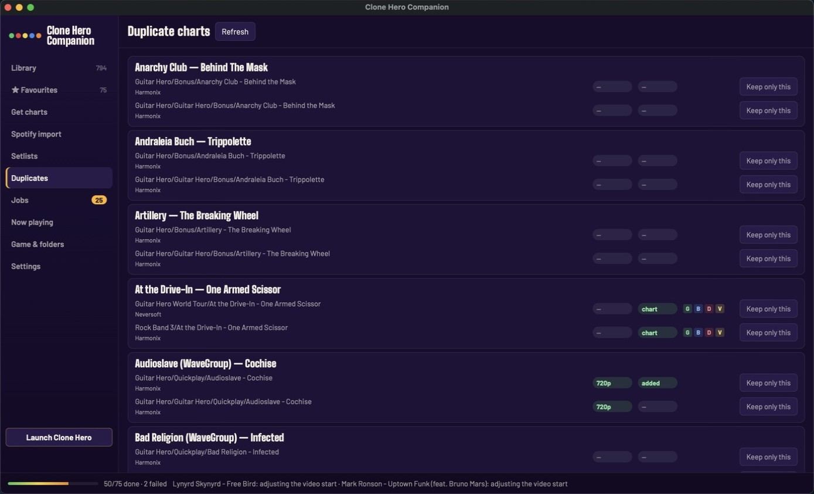Keep only the Guitar Hero World Tour One Armed Scissor
The width and height of the screenshot is (814, 494).
coord(768,309)
